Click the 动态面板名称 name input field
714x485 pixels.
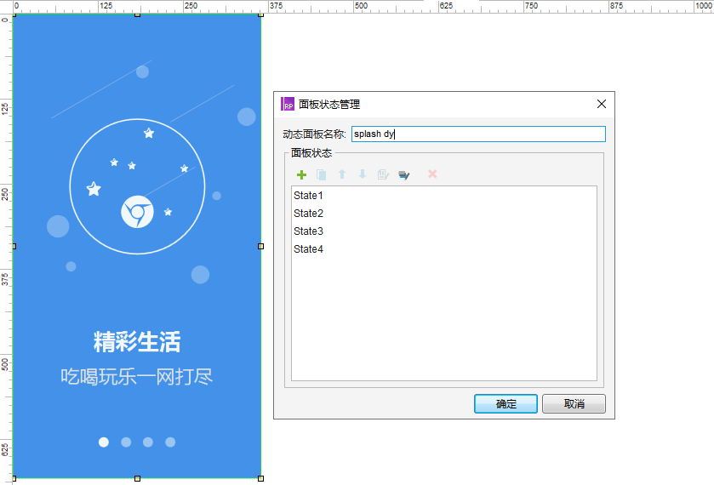tap(478, 134)
